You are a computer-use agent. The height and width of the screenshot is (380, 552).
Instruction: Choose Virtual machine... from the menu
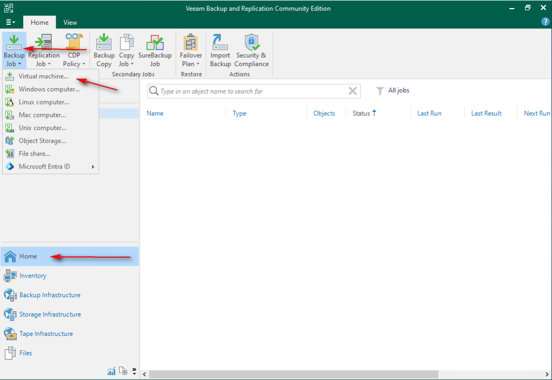44,76
